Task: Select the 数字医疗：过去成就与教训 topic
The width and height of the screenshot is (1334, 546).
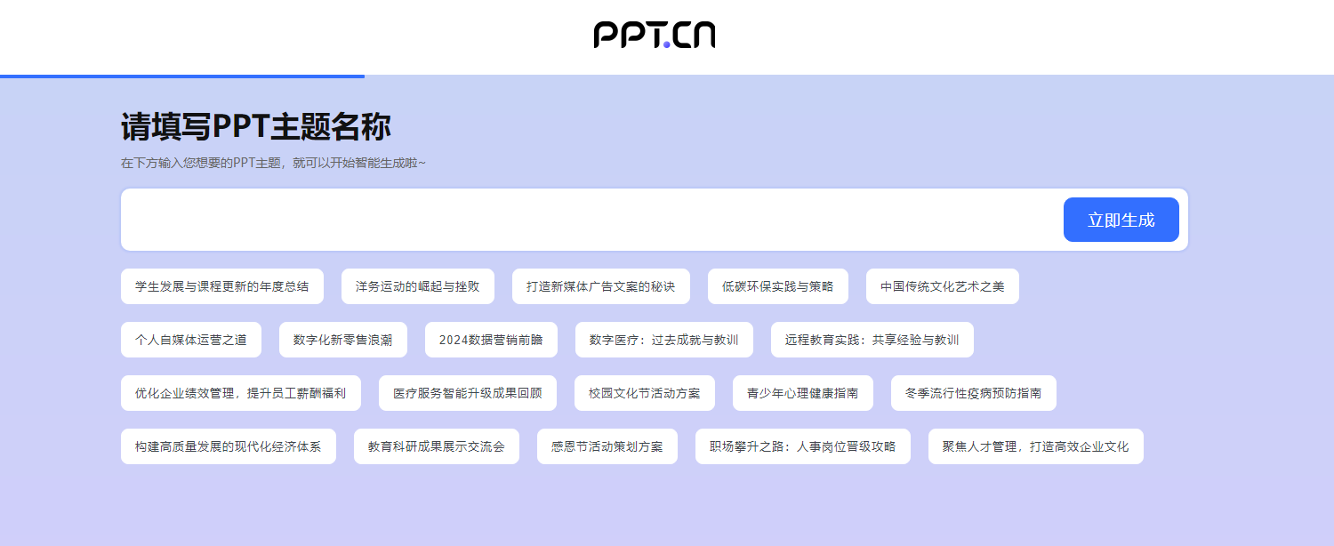Action: click(664, 340)
